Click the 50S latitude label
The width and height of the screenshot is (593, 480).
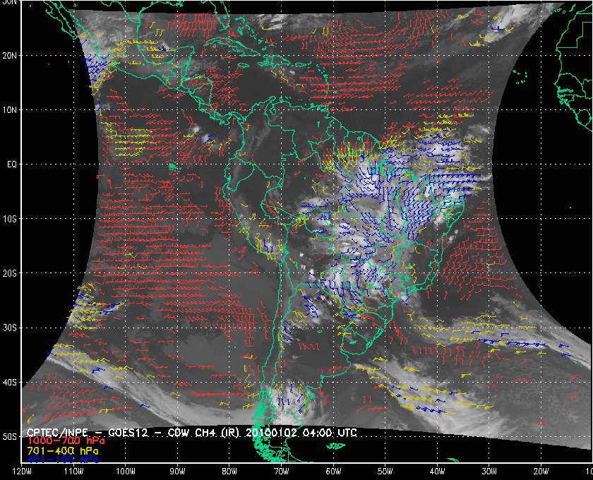tap(9, 436)
